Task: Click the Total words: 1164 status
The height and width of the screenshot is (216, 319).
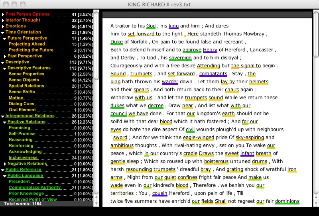Action: point(23,204)
